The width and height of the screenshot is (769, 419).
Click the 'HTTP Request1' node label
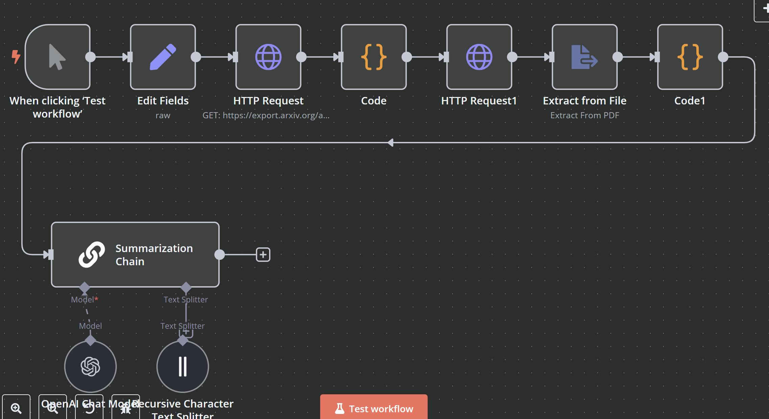(479, 101)
